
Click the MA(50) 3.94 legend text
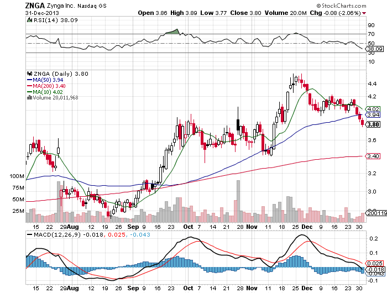coord(48,80)
